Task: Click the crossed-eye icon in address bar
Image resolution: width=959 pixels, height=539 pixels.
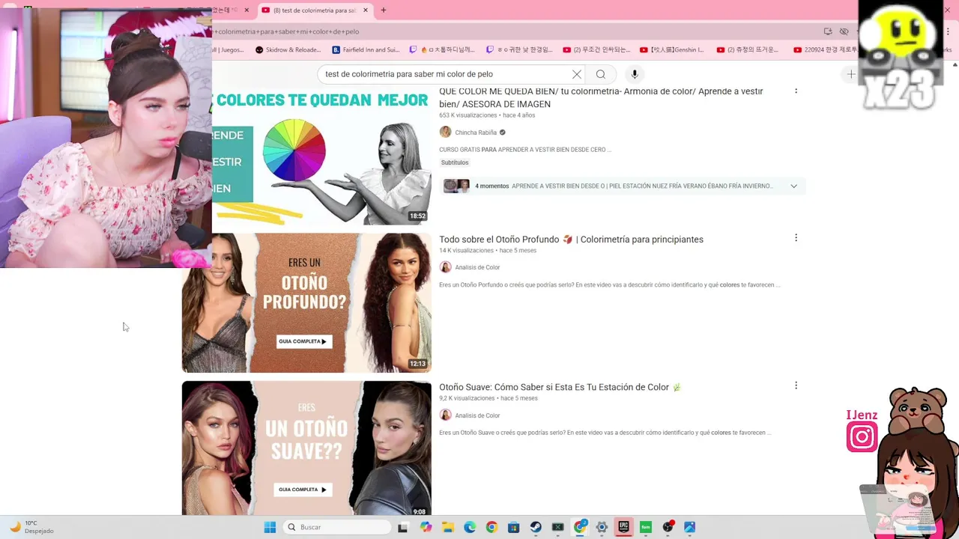Action: [844, 31]
